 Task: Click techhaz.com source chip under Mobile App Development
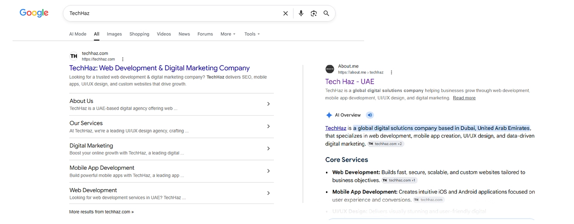[x=429, y=200]
